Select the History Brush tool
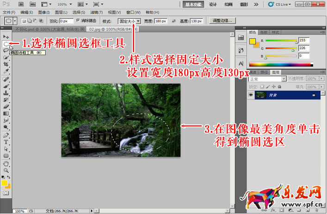The width and height of the screenshot is (327, 214). pos(6,100)
